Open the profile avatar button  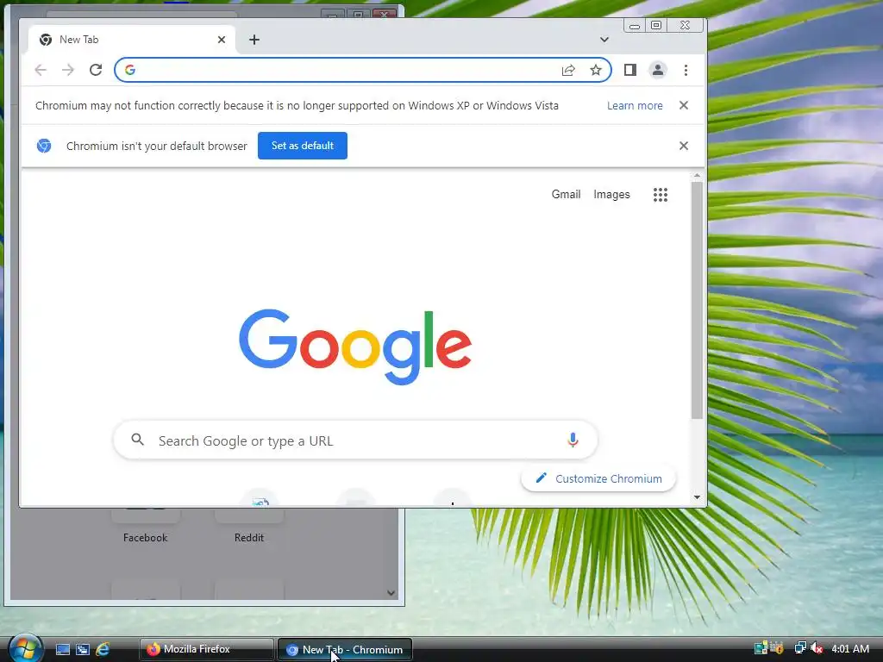658,70
